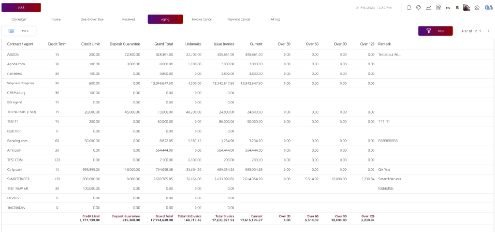Open the color theme palette icon
Viewport: 495px width, 232px height.
pos(467,8)
